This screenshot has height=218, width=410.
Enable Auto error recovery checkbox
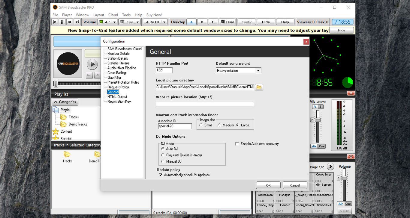237,144
